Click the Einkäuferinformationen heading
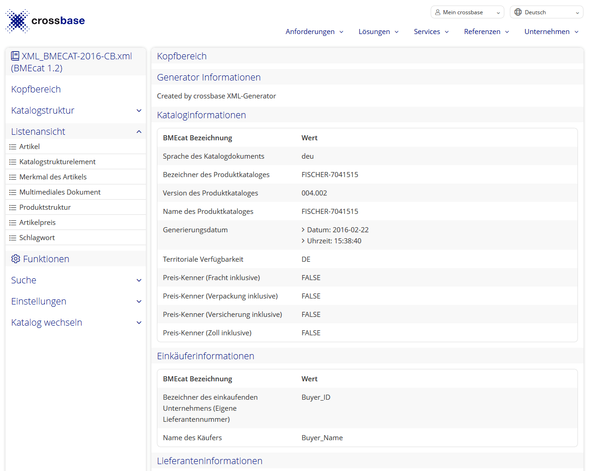The image size is (589, 471). click(x=206, y=356)
